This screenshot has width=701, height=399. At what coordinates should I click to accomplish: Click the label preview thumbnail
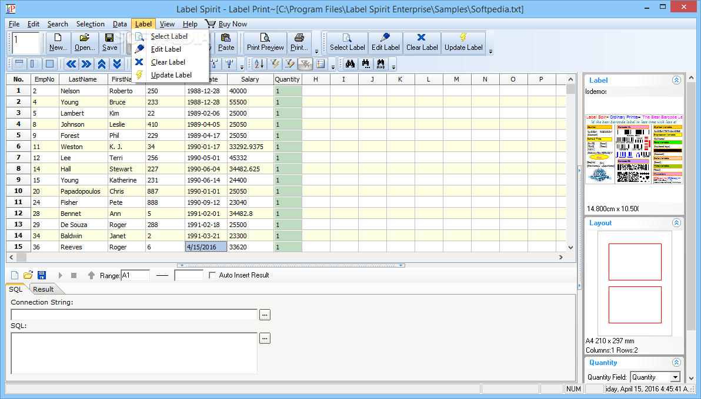coord(634,149)
